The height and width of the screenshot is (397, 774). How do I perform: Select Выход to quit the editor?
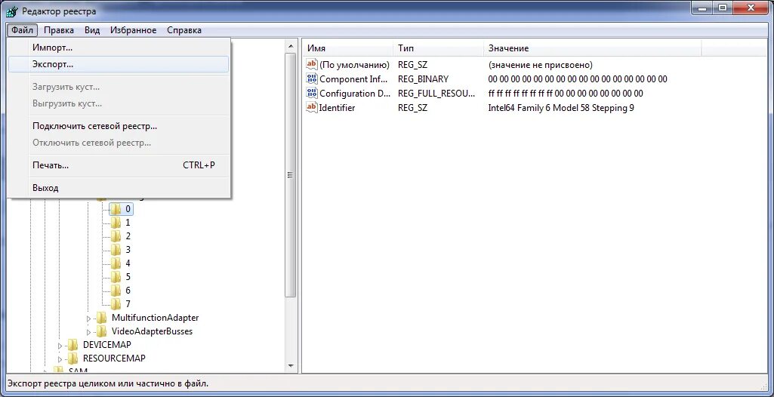119,188
